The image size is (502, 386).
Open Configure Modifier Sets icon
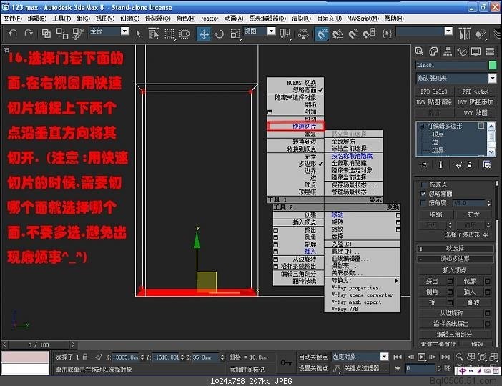click(487, 164)
